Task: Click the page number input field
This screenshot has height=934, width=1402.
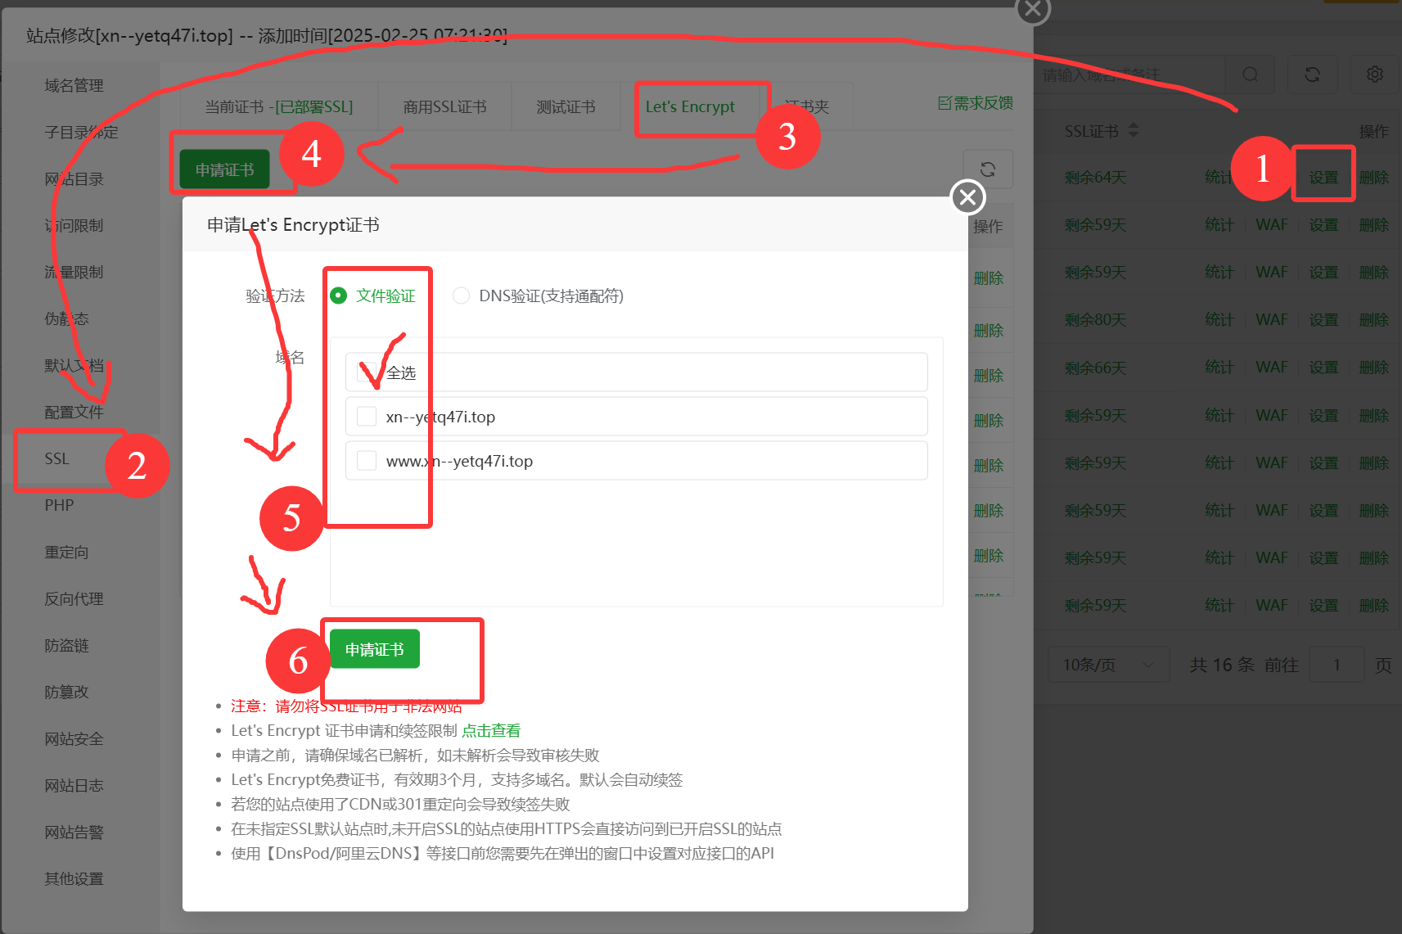Action: tap(1337, 665)
